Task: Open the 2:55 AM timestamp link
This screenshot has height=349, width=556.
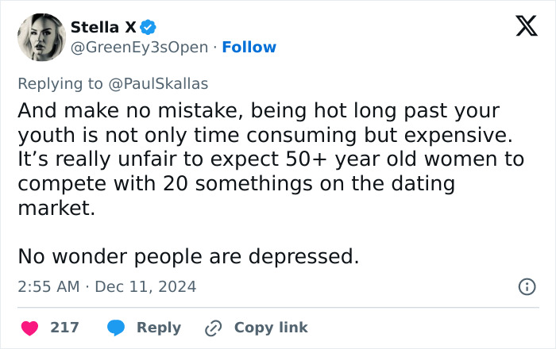Action: pyautogui.click(x=48, y=287)
